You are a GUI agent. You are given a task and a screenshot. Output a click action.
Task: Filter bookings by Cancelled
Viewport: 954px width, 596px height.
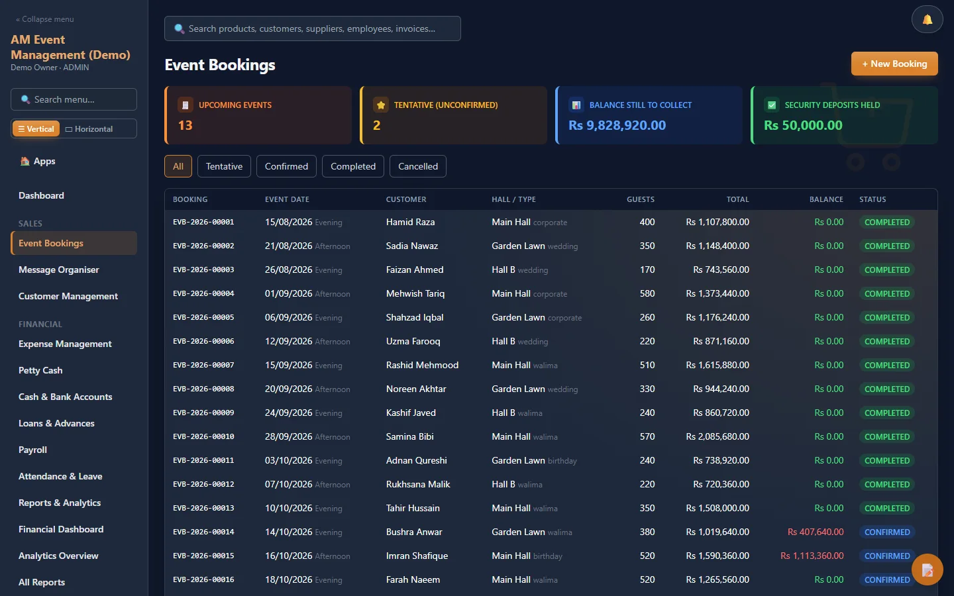(x=418, y=166)
